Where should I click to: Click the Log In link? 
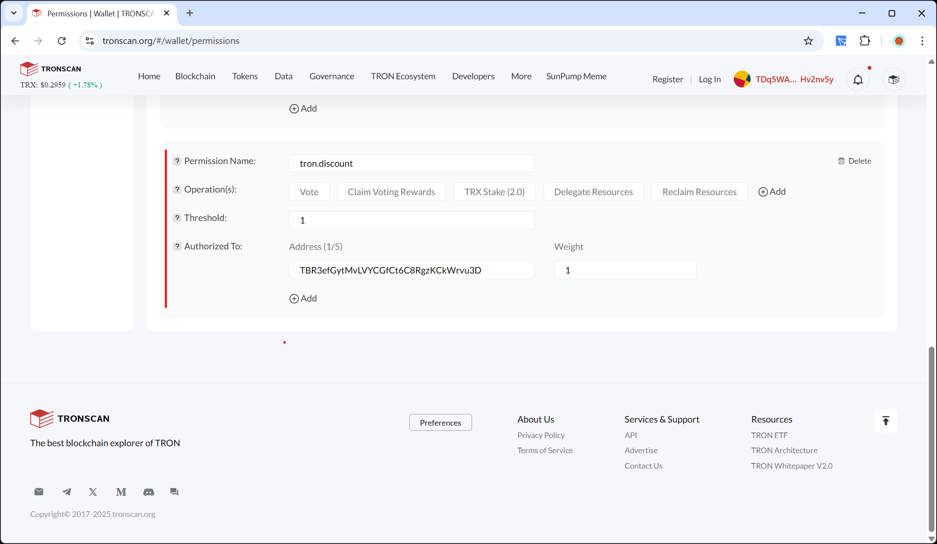(710, 79)
